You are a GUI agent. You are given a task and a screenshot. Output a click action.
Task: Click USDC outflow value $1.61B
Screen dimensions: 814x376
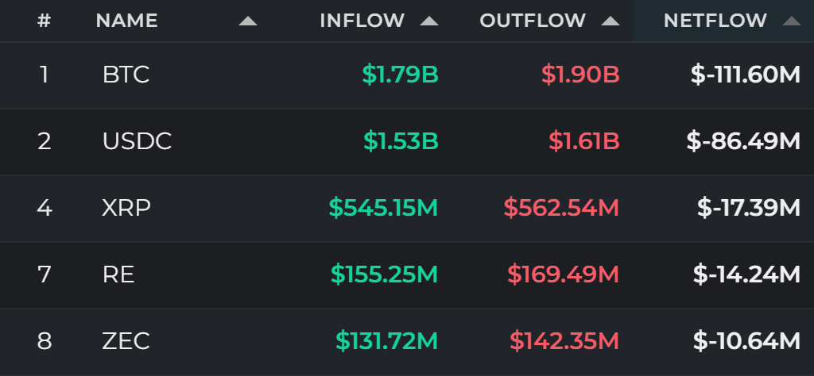pyautogui.click(x=584, y=141)
